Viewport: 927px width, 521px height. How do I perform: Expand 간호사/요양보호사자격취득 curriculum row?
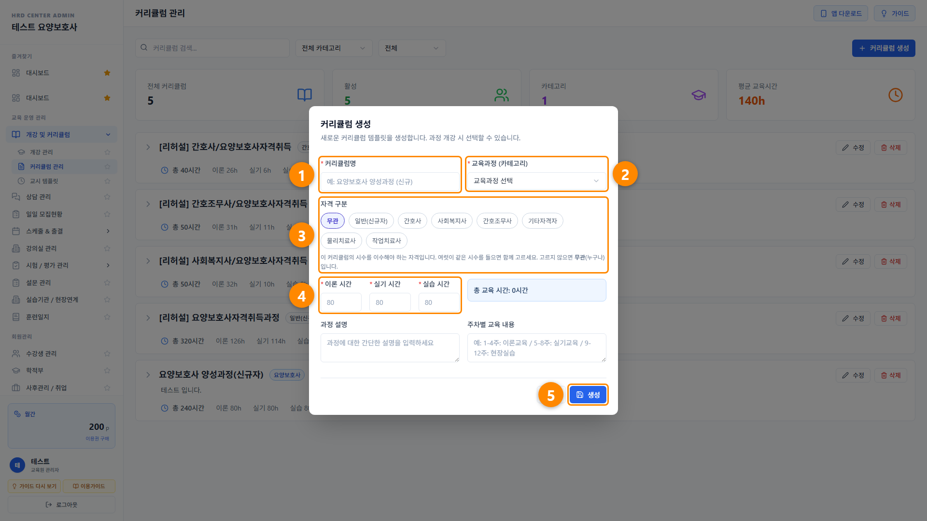pyautogui.click(x=148, y=147)
